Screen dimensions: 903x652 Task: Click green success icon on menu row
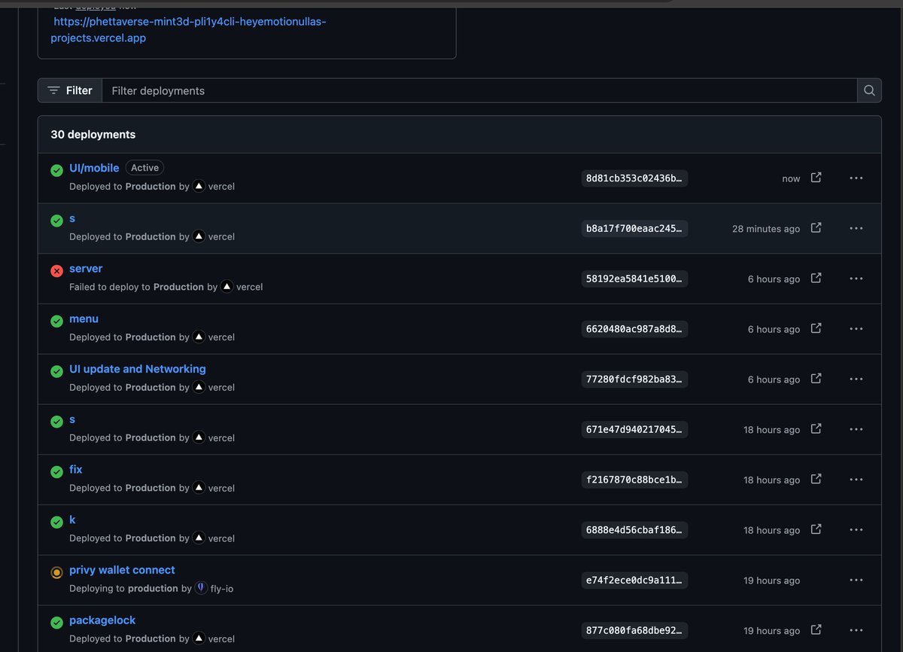[56, 321]
